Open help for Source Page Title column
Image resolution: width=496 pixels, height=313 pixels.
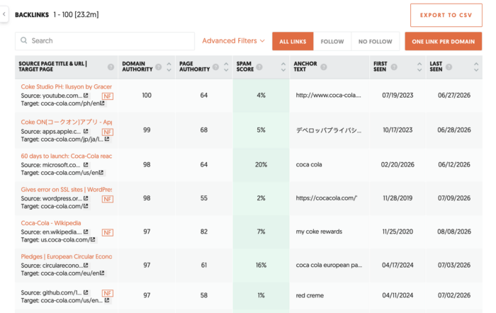point(111,67)
